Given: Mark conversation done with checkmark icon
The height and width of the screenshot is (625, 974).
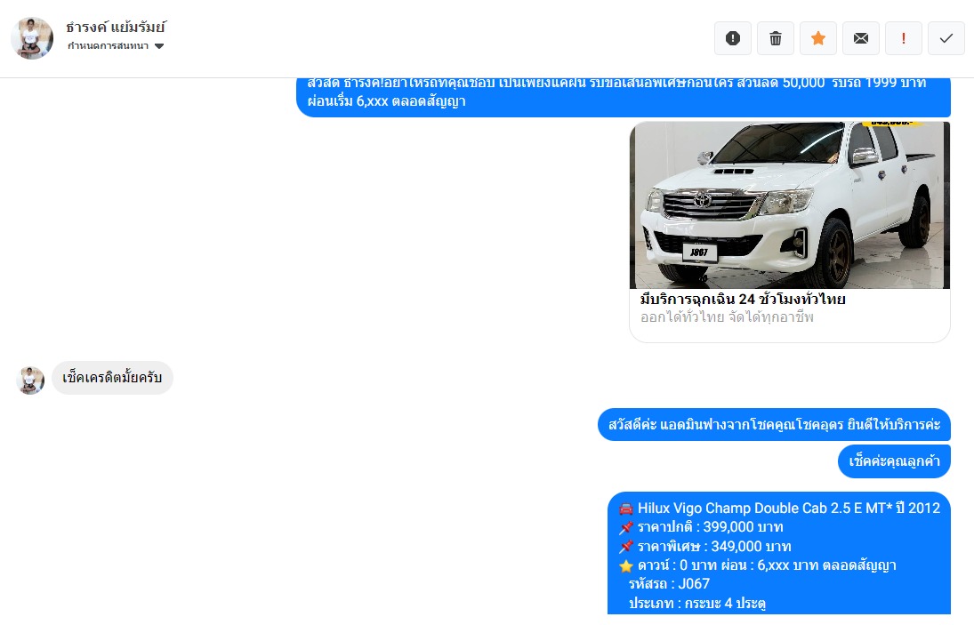Looking at the screenshot, I should coord(946,38).
